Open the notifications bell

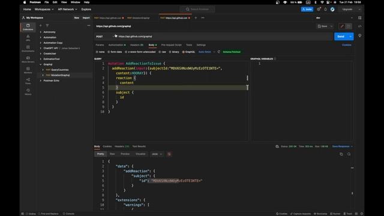point(325,10)
